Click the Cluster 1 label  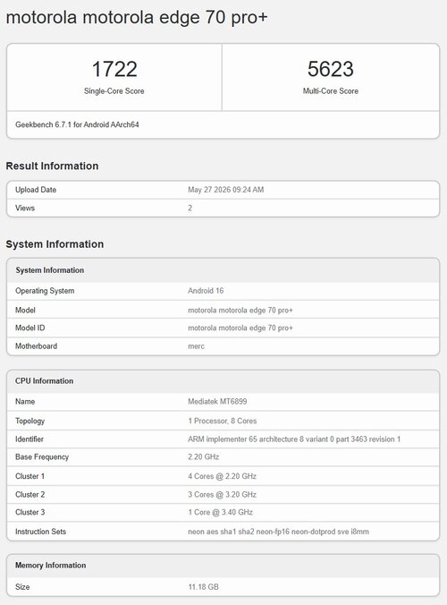click(30, 476)
